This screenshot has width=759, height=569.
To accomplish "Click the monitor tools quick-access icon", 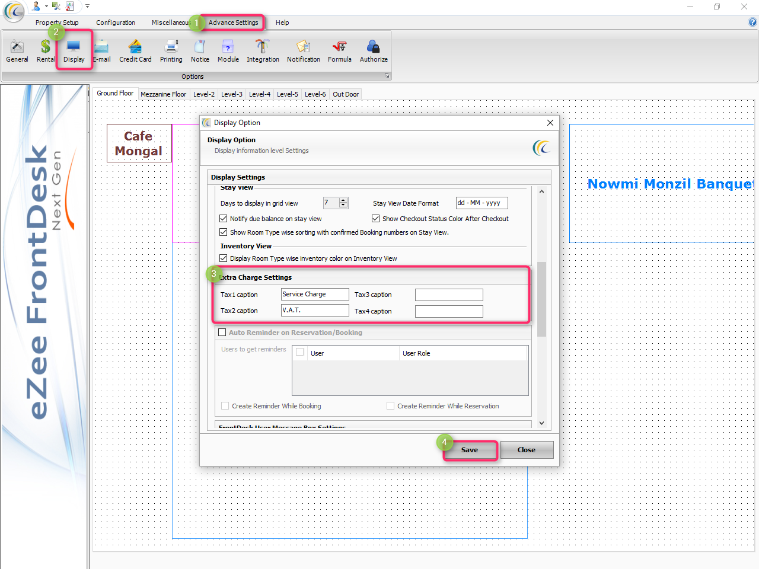I will tap(56, 6).
